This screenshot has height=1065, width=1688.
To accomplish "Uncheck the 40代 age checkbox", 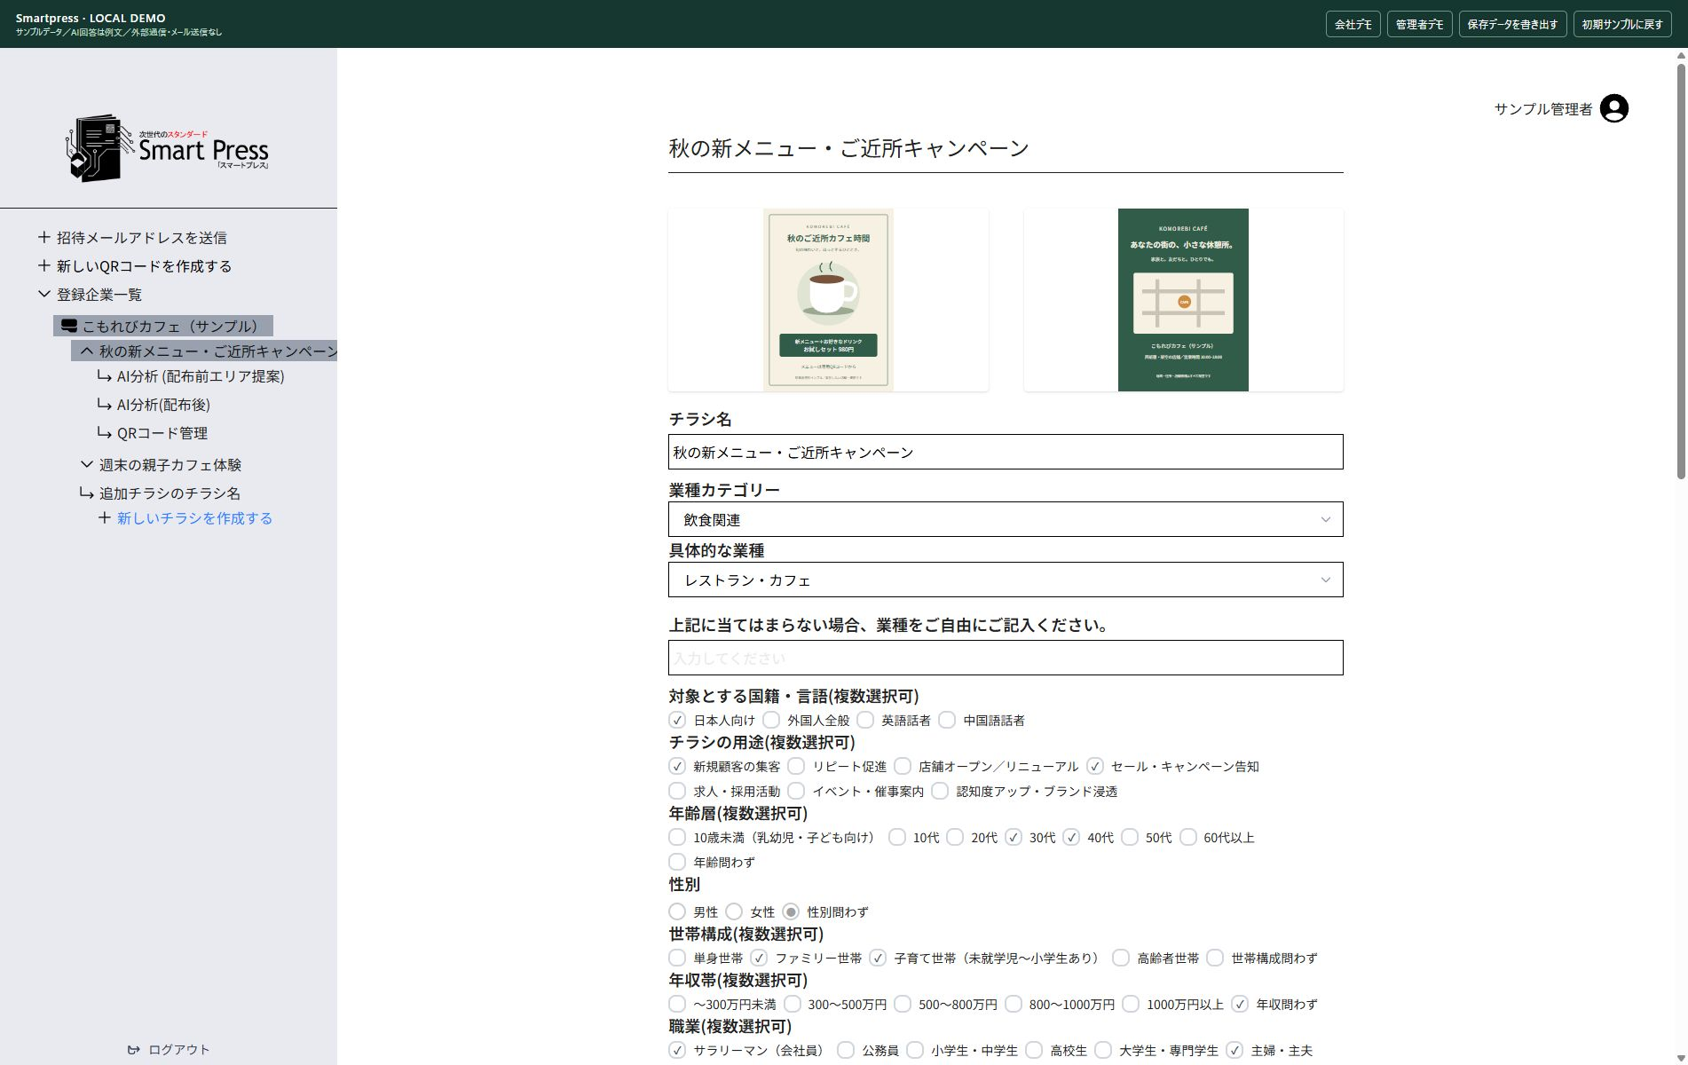I will click(x=1071, y=837).
